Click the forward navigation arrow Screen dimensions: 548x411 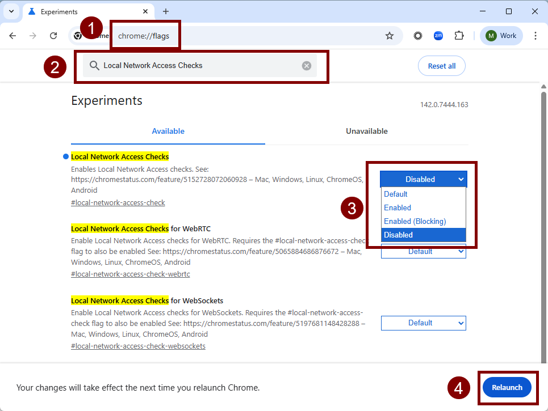(x=33, y=35)
